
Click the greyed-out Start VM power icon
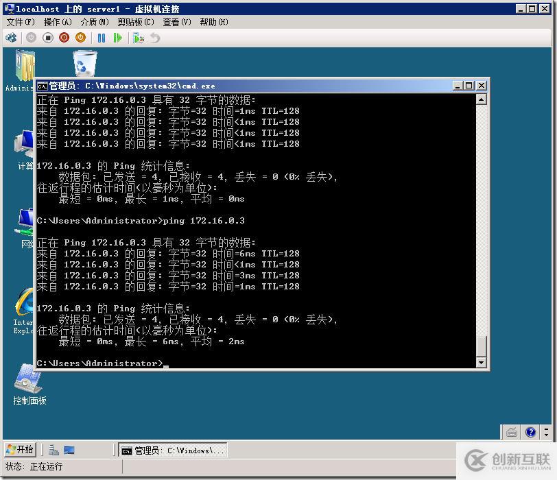(32, 38)
